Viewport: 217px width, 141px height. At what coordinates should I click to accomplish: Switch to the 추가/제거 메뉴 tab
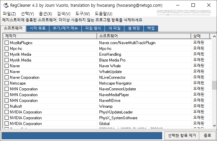(x=65, y=29)
